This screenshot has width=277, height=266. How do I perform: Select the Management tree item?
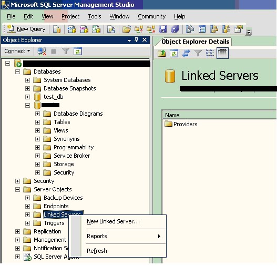pos(50,240)
